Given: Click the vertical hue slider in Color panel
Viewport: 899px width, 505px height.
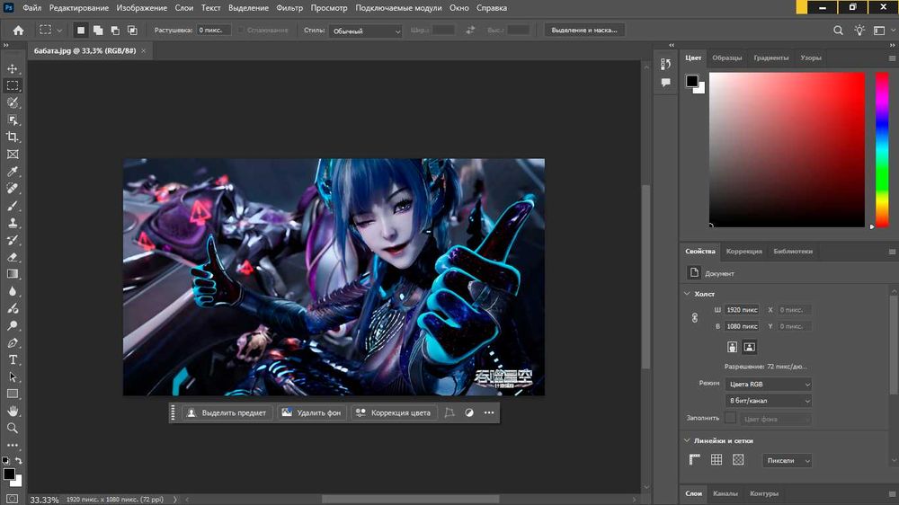Looking at the screenshot, I should (x=881, y=148).
